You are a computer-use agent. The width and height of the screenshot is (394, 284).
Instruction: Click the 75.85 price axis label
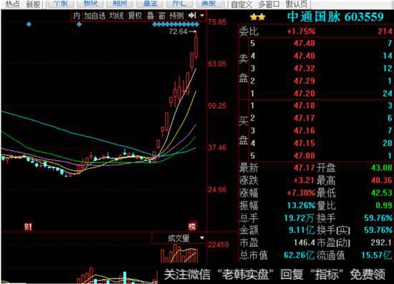(217, 22)
